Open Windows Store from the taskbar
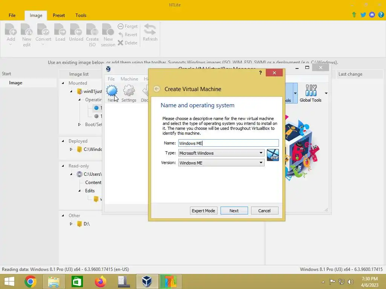Screen dimensions: 386x289 coord(77,281)
